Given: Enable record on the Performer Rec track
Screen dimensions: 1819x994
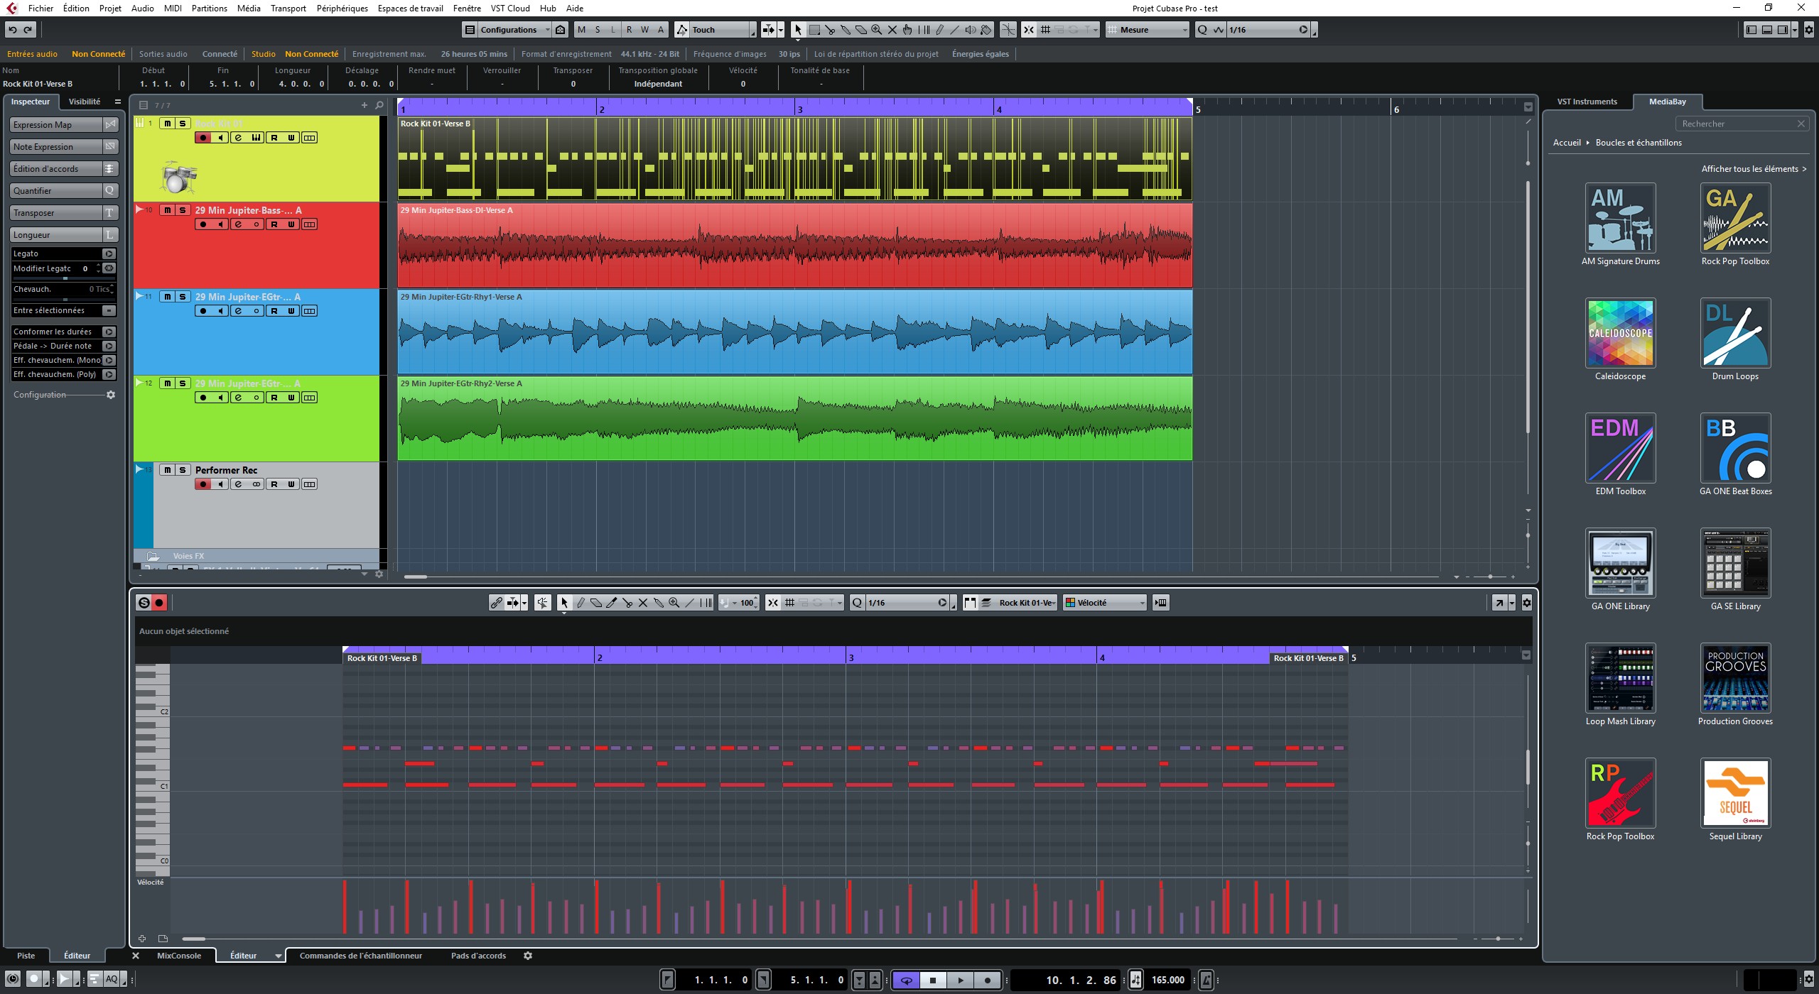Looking at the screenshot, I should tap(203, 484).
